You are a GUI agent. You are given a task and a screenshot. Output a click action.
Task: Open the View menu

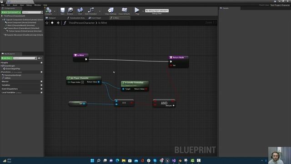(x=22, y=5)
